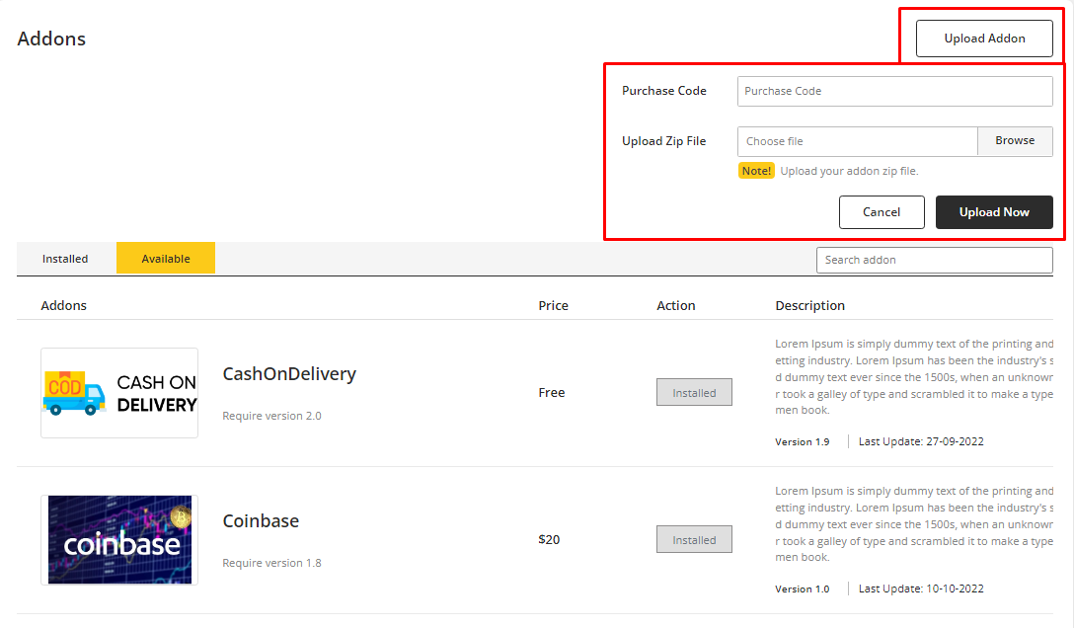Click the Action column header
This screenshot has width=1074, height=628.
coord(676,306)
